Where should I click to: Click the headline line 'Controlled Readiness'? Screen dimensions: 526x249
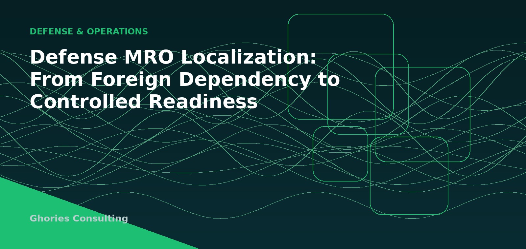pos(144,102)
